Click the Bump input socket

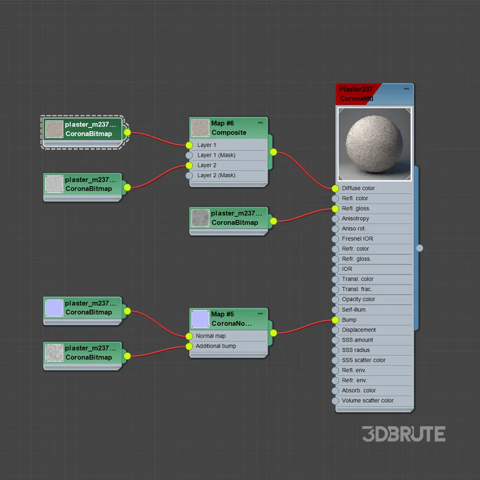click(x=335, y=320)
